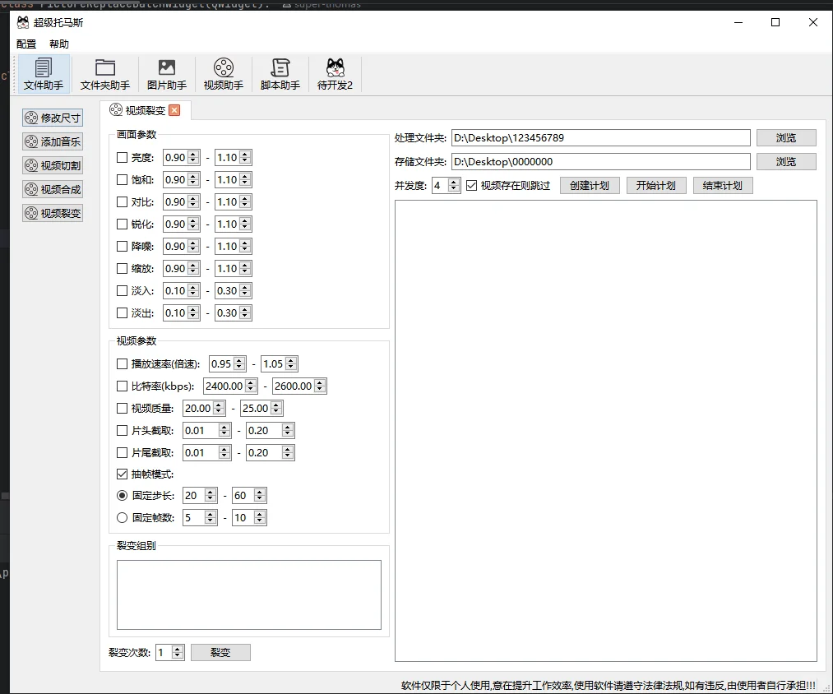The height and width of the screenshot is (694, 833).
Task: Enable the 对比 checkbox
Action: 123,202
